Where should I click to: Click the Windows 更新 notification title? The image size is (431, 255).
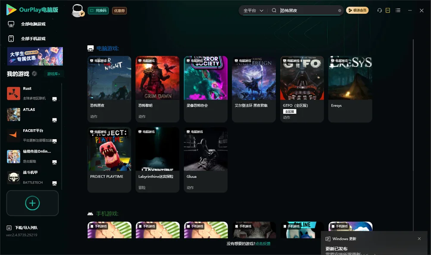coord(344,239)
